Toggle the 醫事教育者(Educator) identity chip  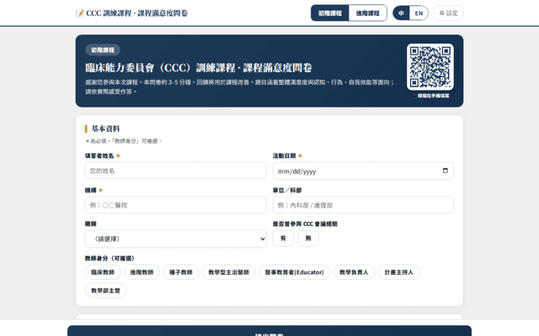click(x=294, y=272)
